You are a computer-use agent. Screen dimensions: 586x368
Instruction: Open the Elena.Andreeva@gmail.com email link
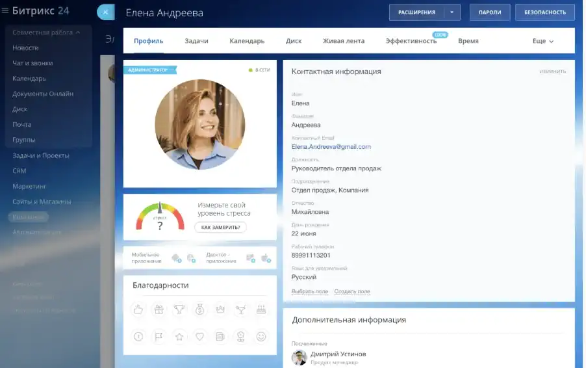(x=331, y=146)
